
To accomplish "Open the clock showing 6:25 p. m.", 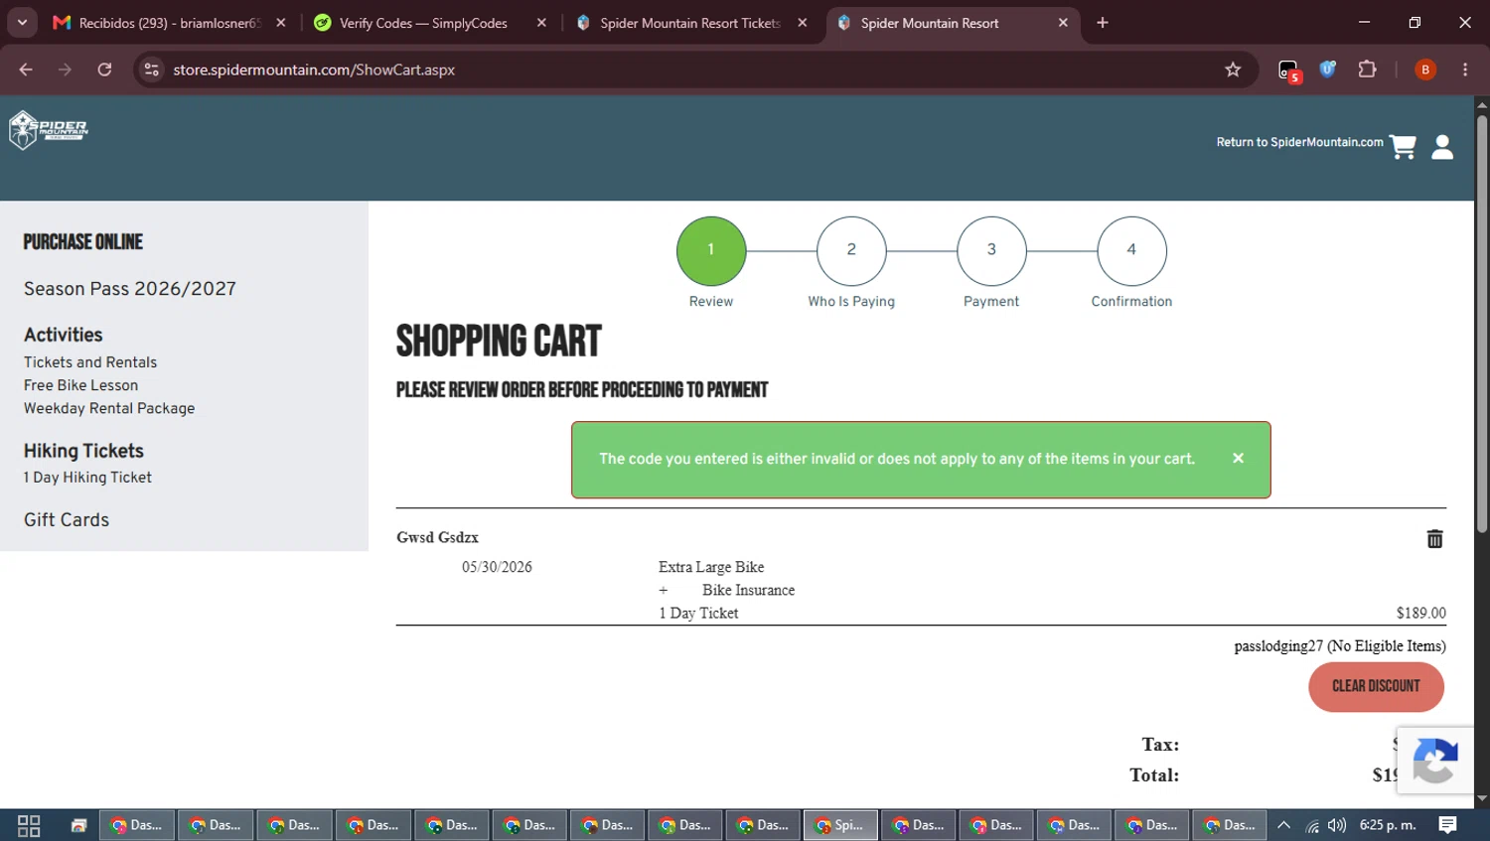I will pos(1388,825).
